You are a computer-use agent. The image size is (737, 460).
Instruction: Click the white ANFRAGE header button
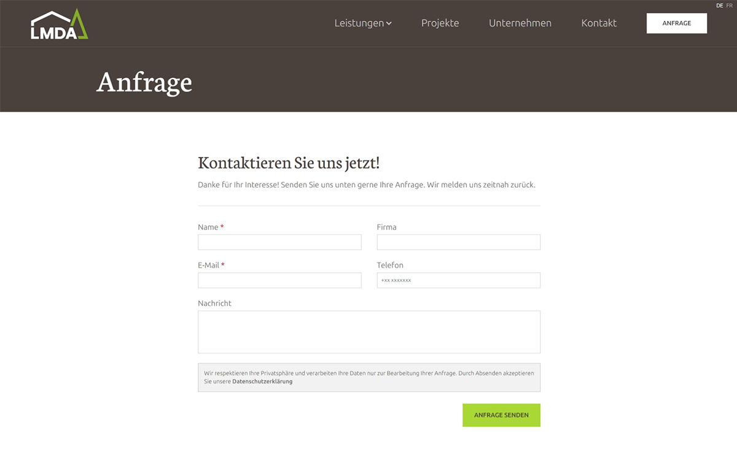pyautogui.click(x=677, y=23)
